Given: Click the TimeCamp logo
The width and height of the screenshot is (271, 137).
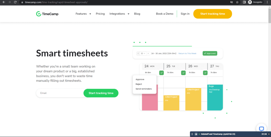Looking at the screenshot, I should [x=47, y=14].
